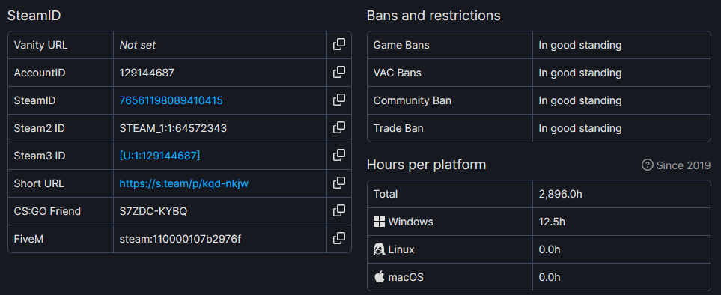Click the Hours per platform heading
The width and height of the screenshot is (721, 295).
tap(426, 165)
